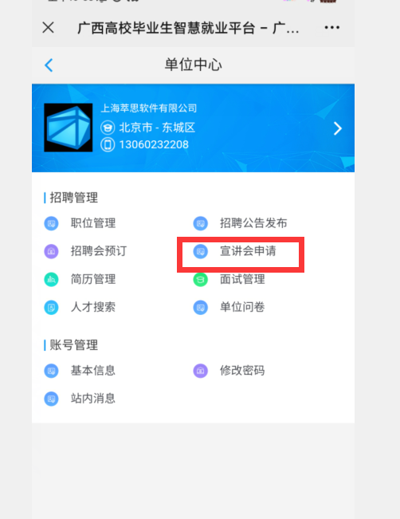
Task: Click the phone number 13060232208
Action: pos(154,144)
